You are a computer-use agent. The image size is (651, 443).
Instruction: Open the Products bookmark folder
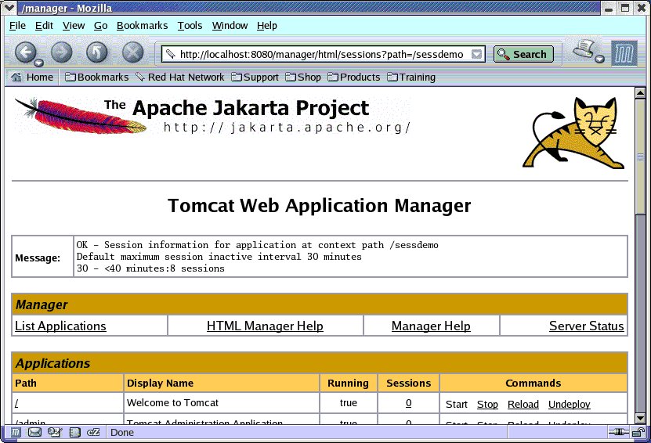(354, 77)
